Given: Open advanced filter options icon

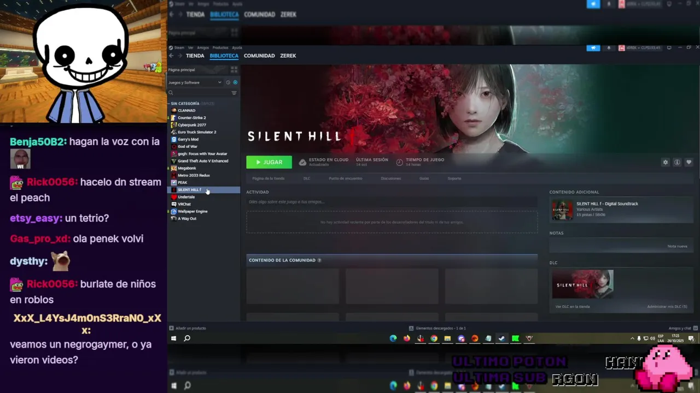Looking at the screenshot, I should click(234, 93).
